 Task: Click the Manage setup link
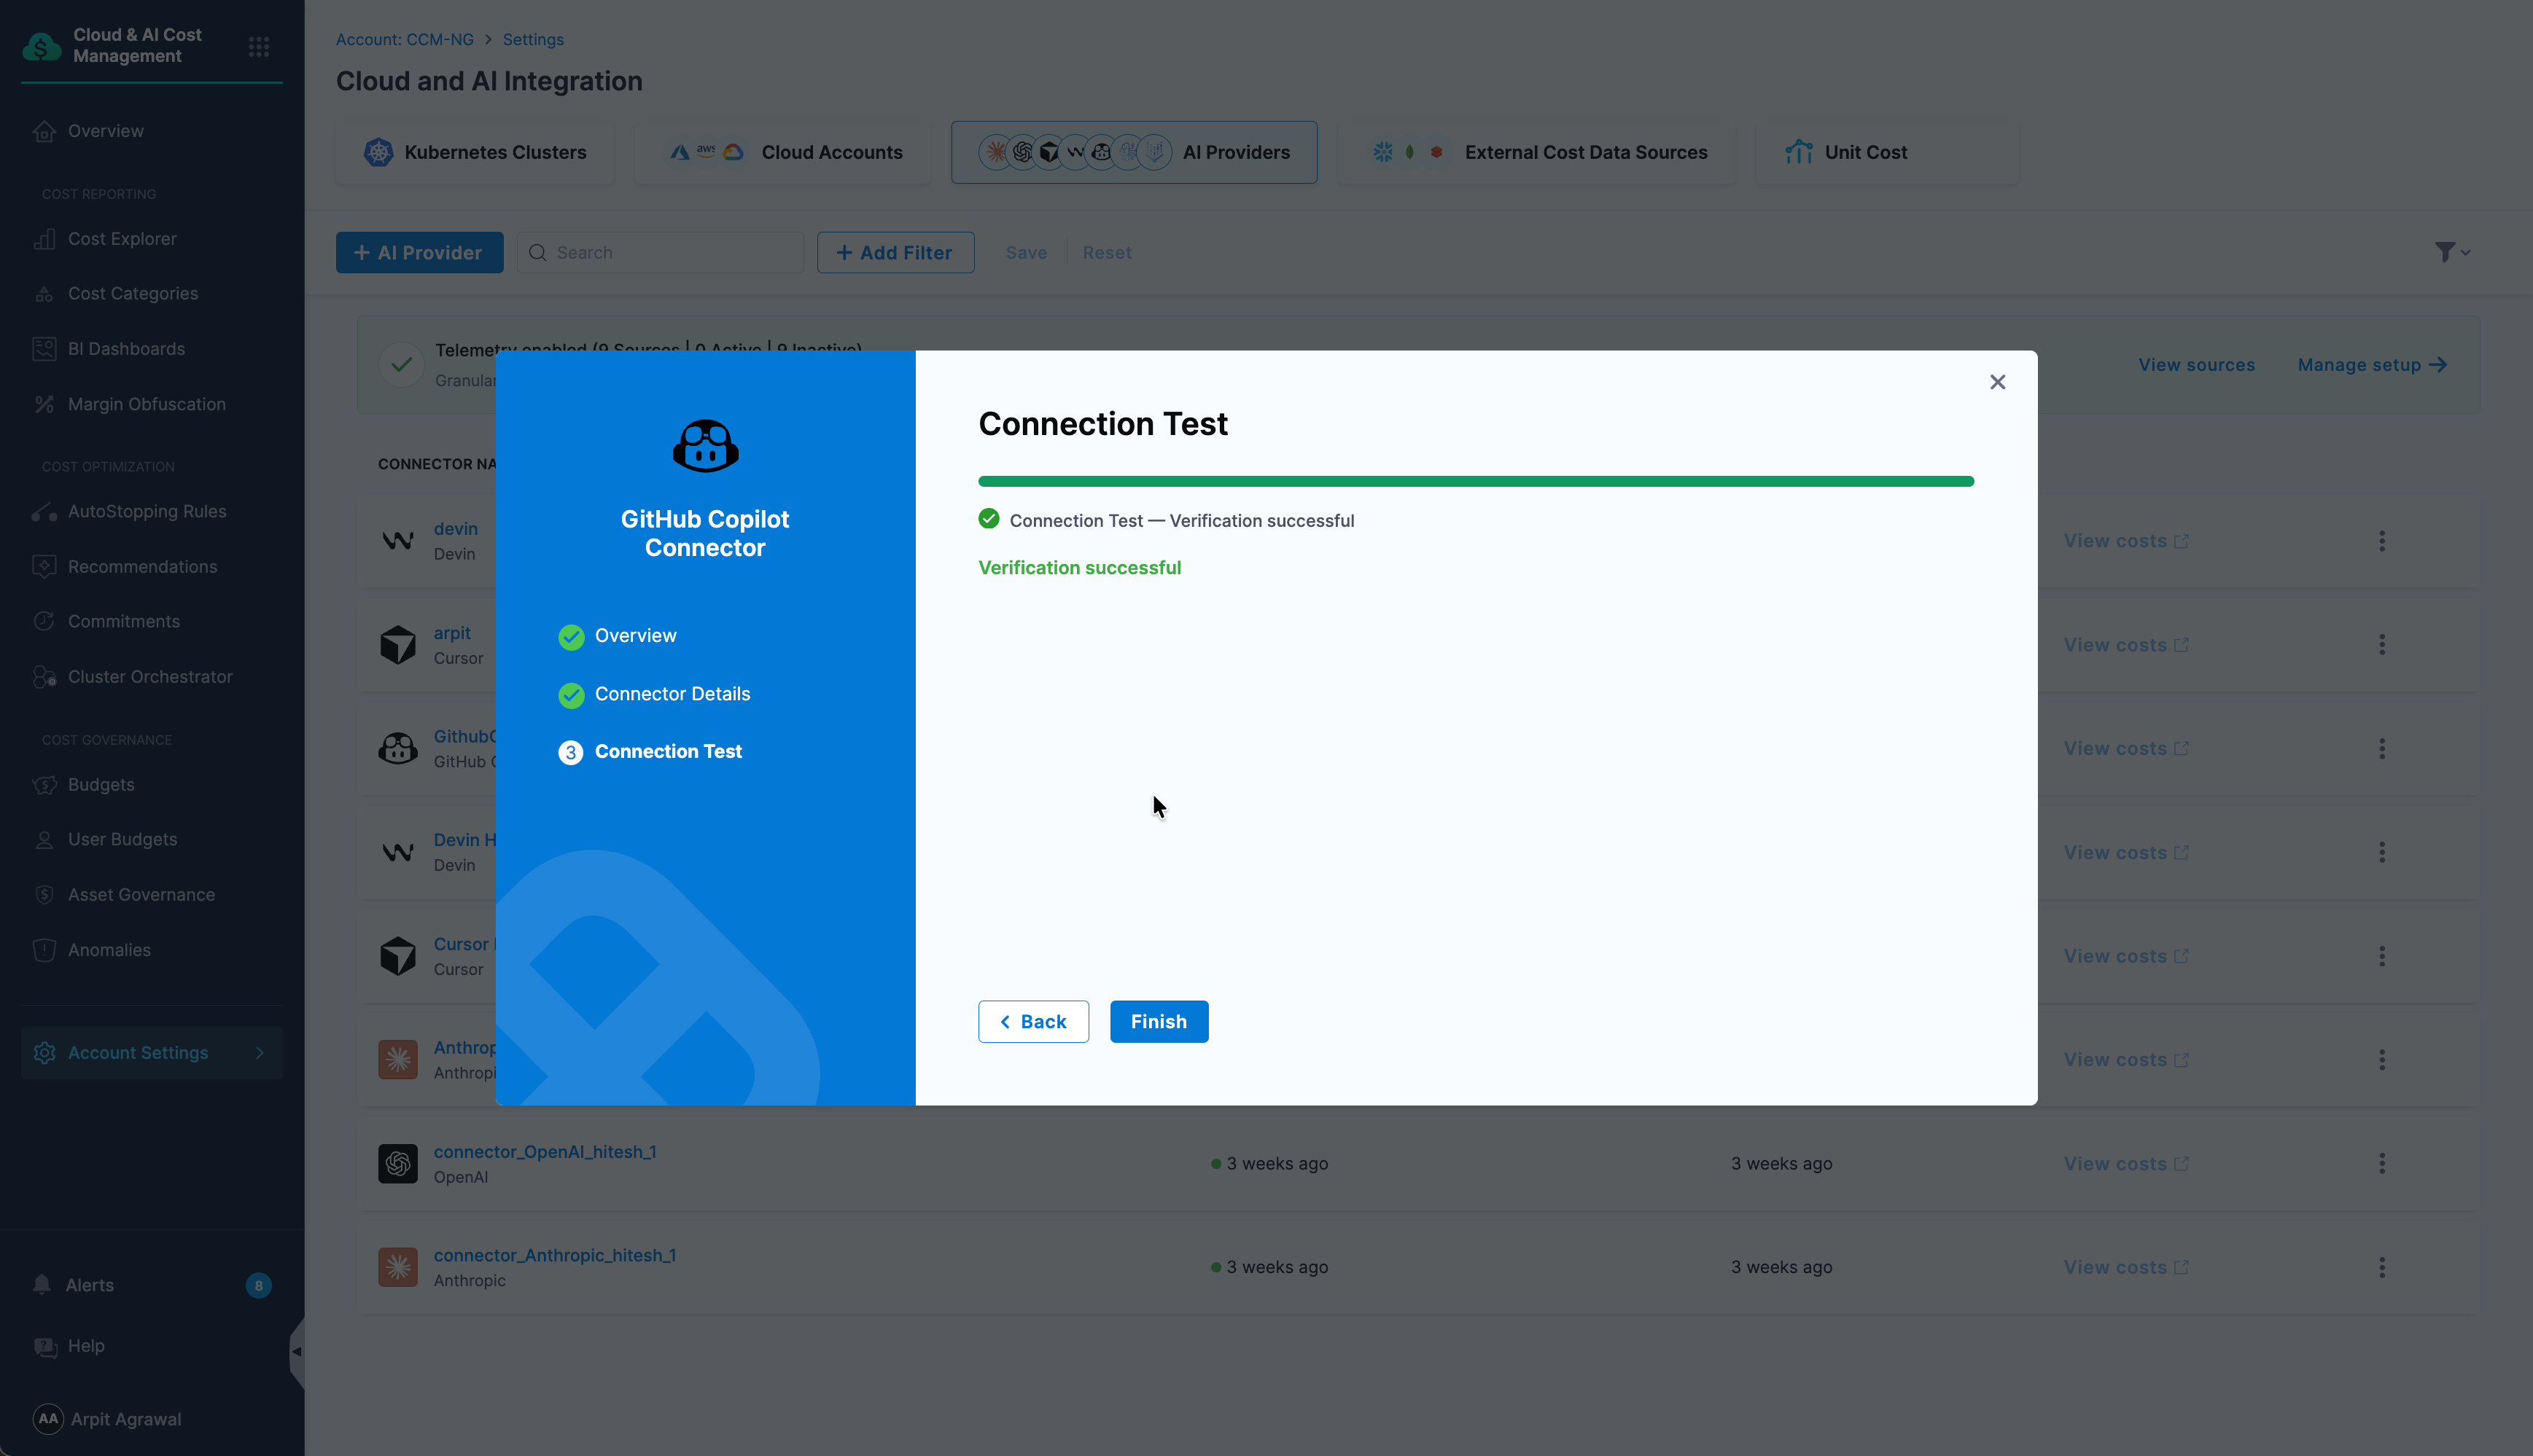[2372, 365]
